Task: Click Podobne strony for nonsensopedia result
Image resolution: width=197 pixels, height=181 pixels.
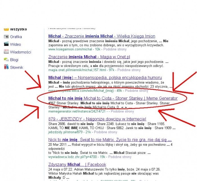Action: pos(136,91)
